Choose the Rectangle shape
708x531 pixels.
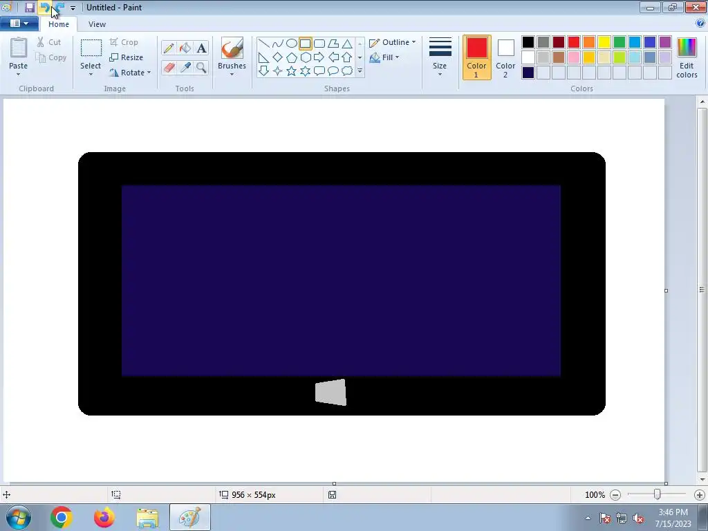coord(305,44)
